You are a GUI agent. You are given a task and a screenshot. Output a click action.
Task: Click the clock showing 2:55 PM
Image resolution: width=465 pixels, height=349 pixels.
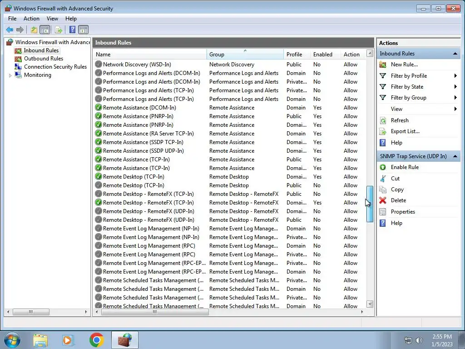click(442, 337)
